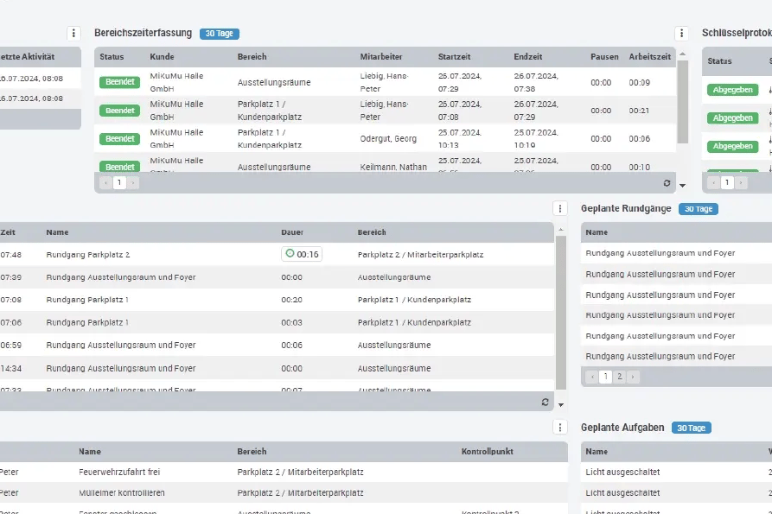Sort Bereichszeiterfassung by Kunde column
Screen dimensions: 772x514
pos(162,56)
